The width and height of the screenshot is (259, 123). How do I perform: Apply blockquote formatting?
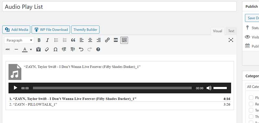(x=73, y=40)
